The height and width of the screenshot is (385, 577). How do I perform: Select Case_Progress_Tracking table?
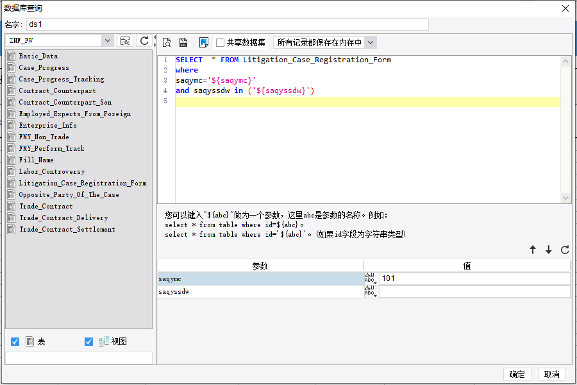[62, 79]
